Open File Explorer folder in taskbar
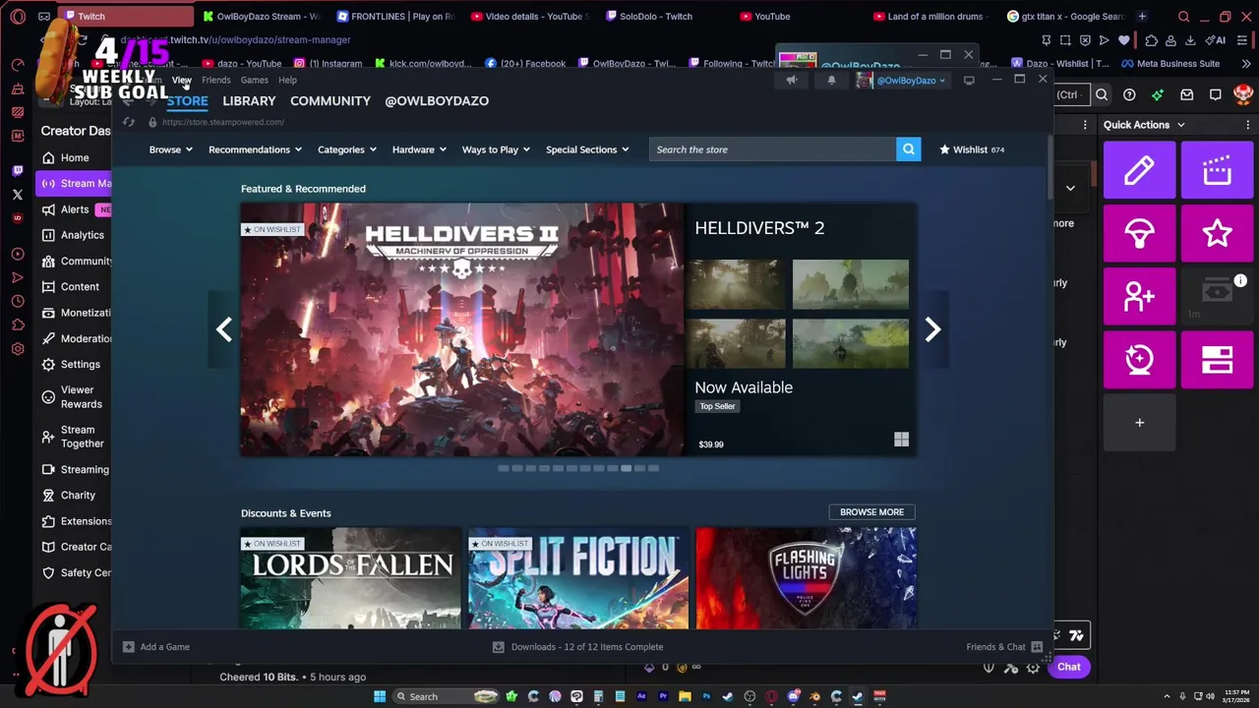The image size is (1259, 708). point(685,696)
